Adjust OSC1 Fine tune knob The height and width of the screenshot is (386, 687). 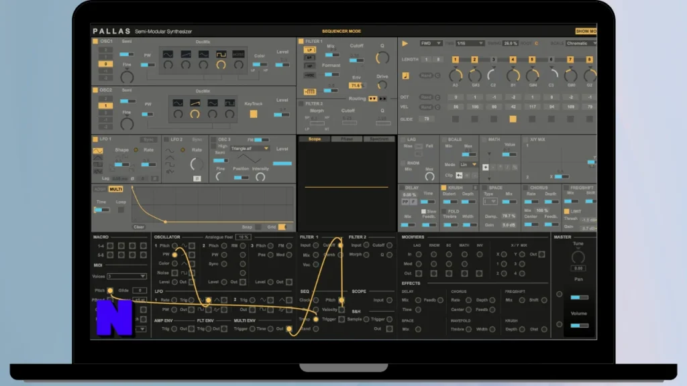click(x=127, y=77)
